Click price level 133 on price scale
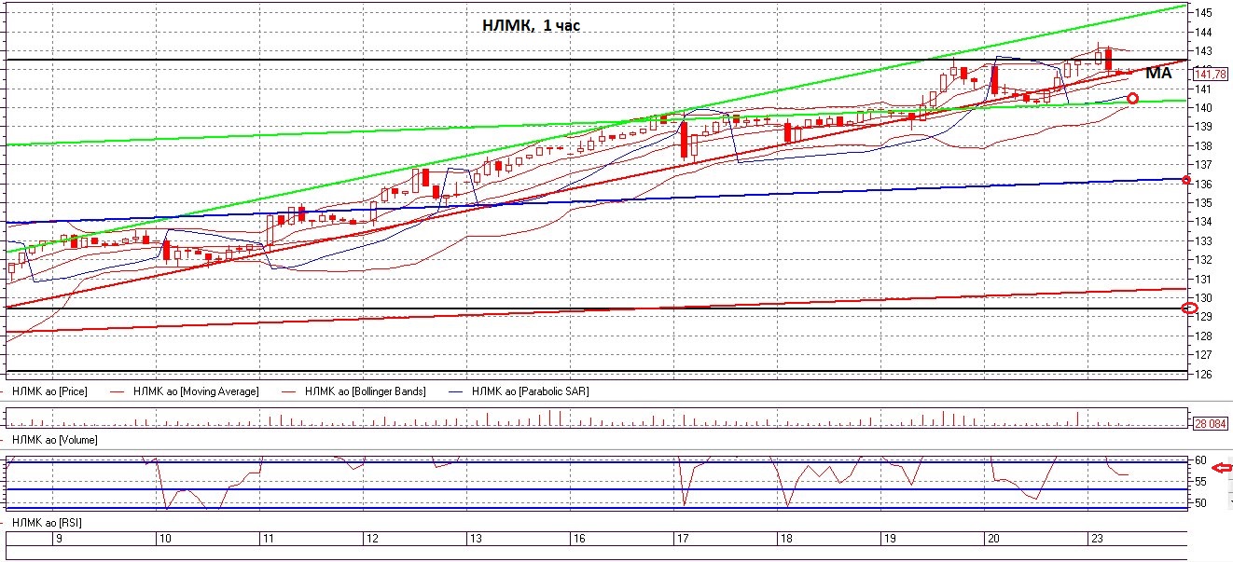 (1202, 241)
